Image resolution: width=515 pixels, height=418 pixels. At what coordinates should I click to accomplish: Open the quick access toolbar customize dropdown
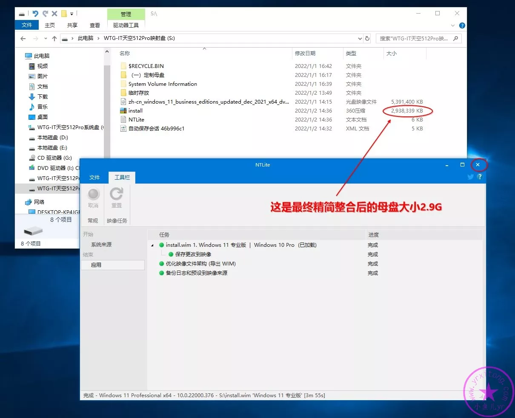[72, 14]
